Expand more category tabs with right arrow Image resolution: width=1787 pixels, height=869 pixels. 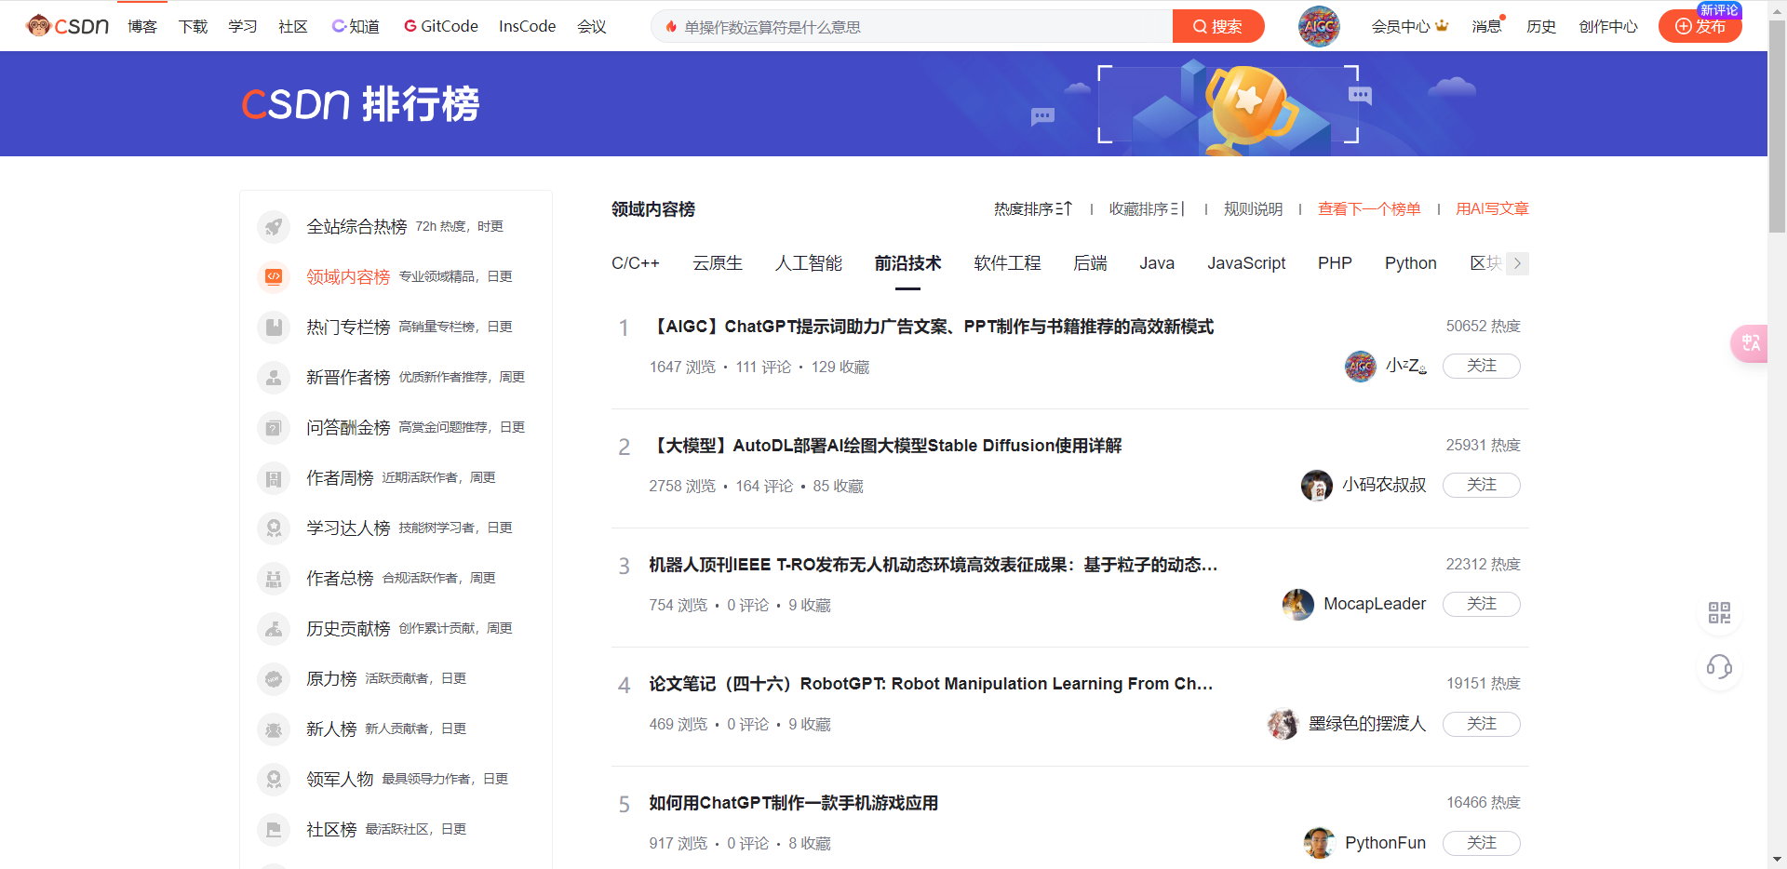click(x=1517, y=263)
